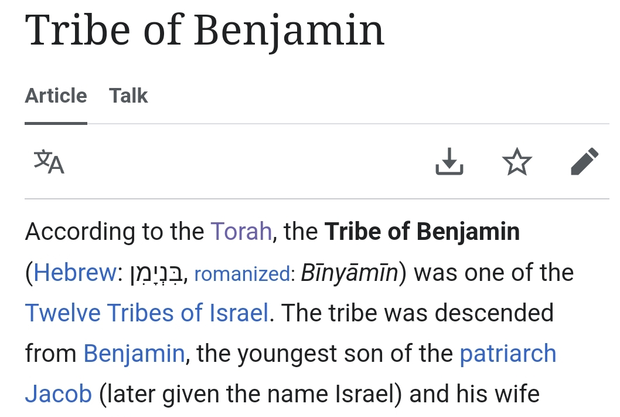Visit the Twelve Tribes of Israel link
This screenshot has width=620, height=417.
[147, 313]
